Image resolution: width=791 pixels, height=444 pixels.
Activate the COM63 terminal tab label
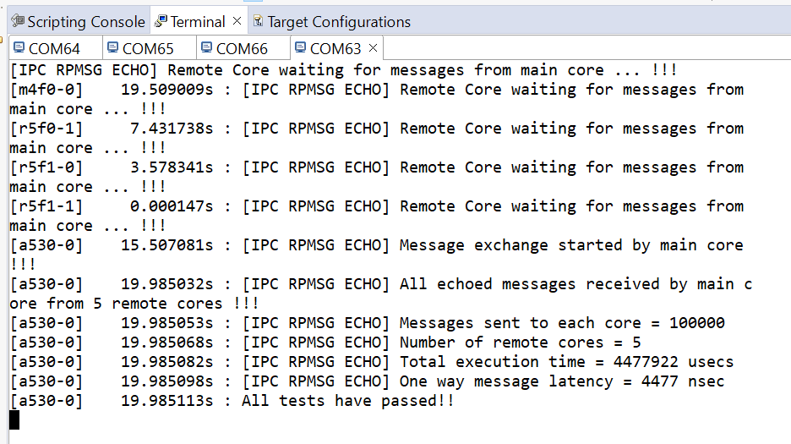(x=335, y=48)
